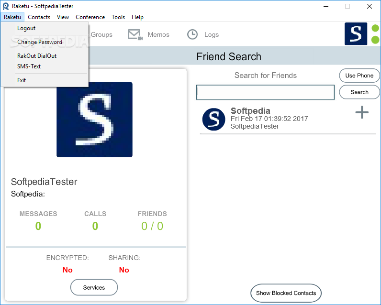381x305 pixels.
Task: Select Logout from the Raketu menu
Action: (45, 28)
